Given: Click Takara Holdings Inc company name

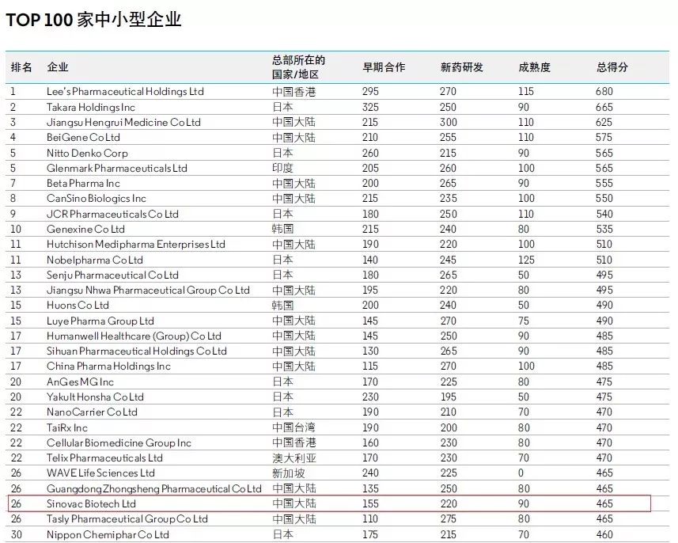Looking at the screenshot, I should point(94,107).
